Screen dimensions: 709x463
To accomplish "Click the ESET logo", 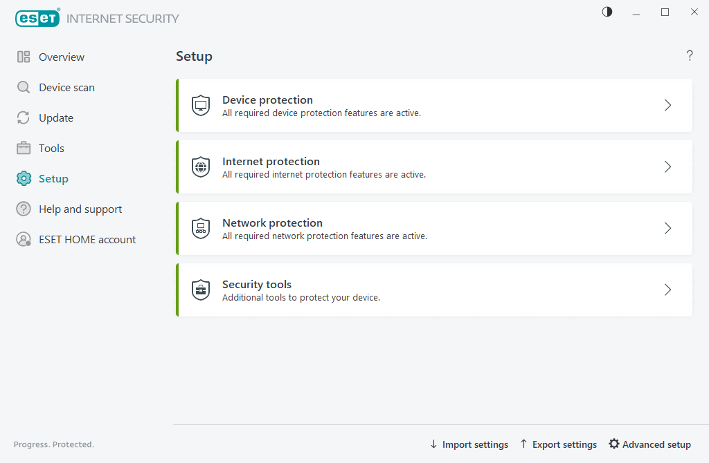I will click(37, 18).
